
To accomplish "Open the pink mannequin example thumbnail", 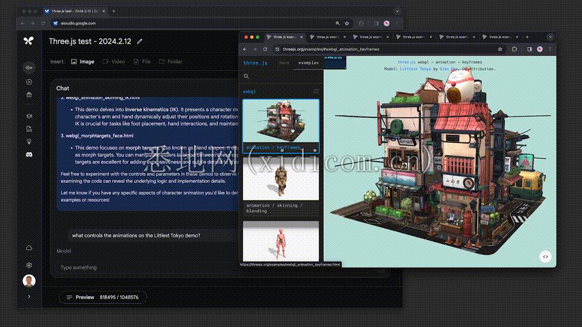I will tap(281, 242).
